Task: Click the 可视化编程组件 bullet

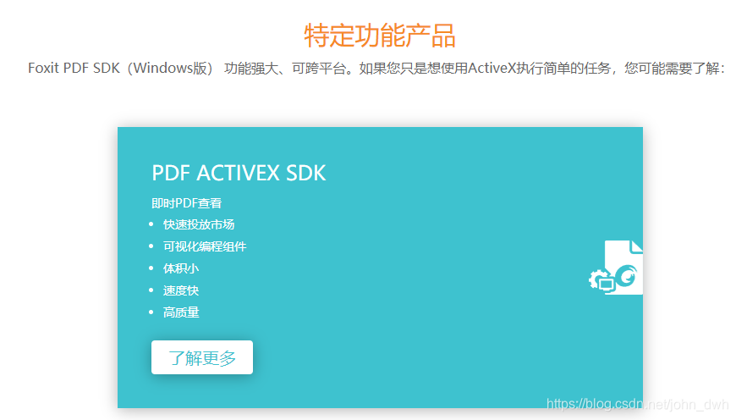Action: pos(205,246)
